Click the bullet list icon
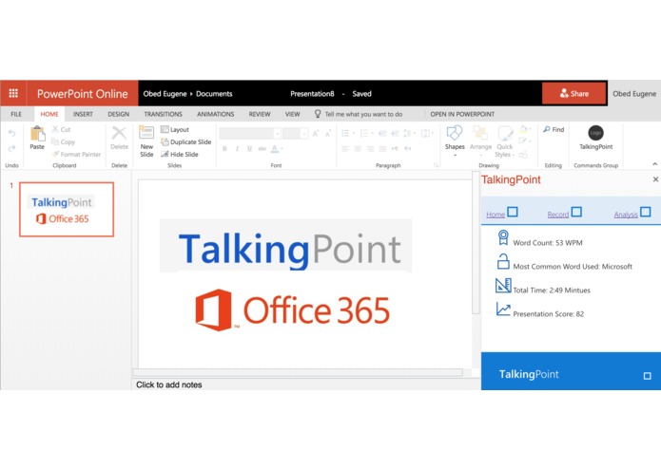 [x=345, y=133]
